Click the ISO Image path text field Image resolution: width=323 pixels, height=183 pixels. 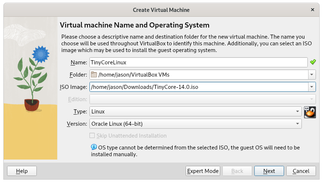(199, 87)
